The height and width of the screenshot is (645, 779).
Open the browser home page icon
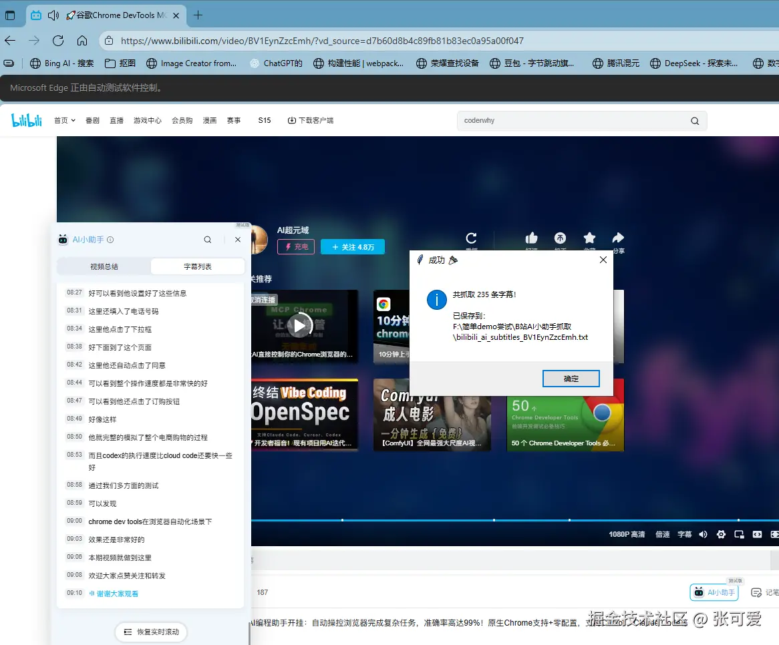[x=82, y=41]
